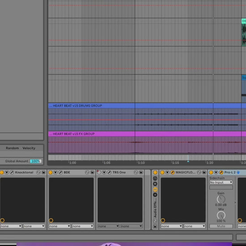
Task: Save the MAGICFLO device preset disk icon
Action: coord(204,172)
